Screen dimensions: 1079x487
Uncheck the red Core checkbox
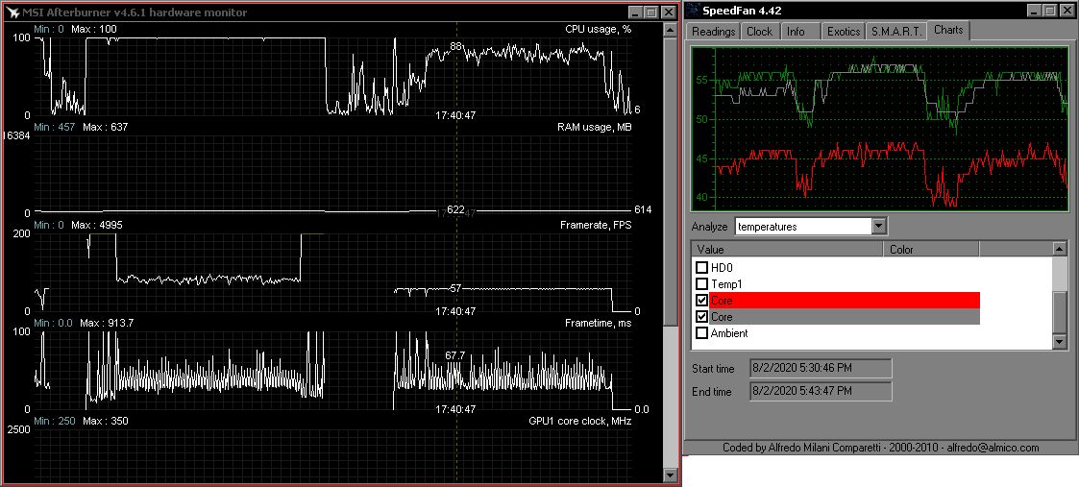pos(701,301)
